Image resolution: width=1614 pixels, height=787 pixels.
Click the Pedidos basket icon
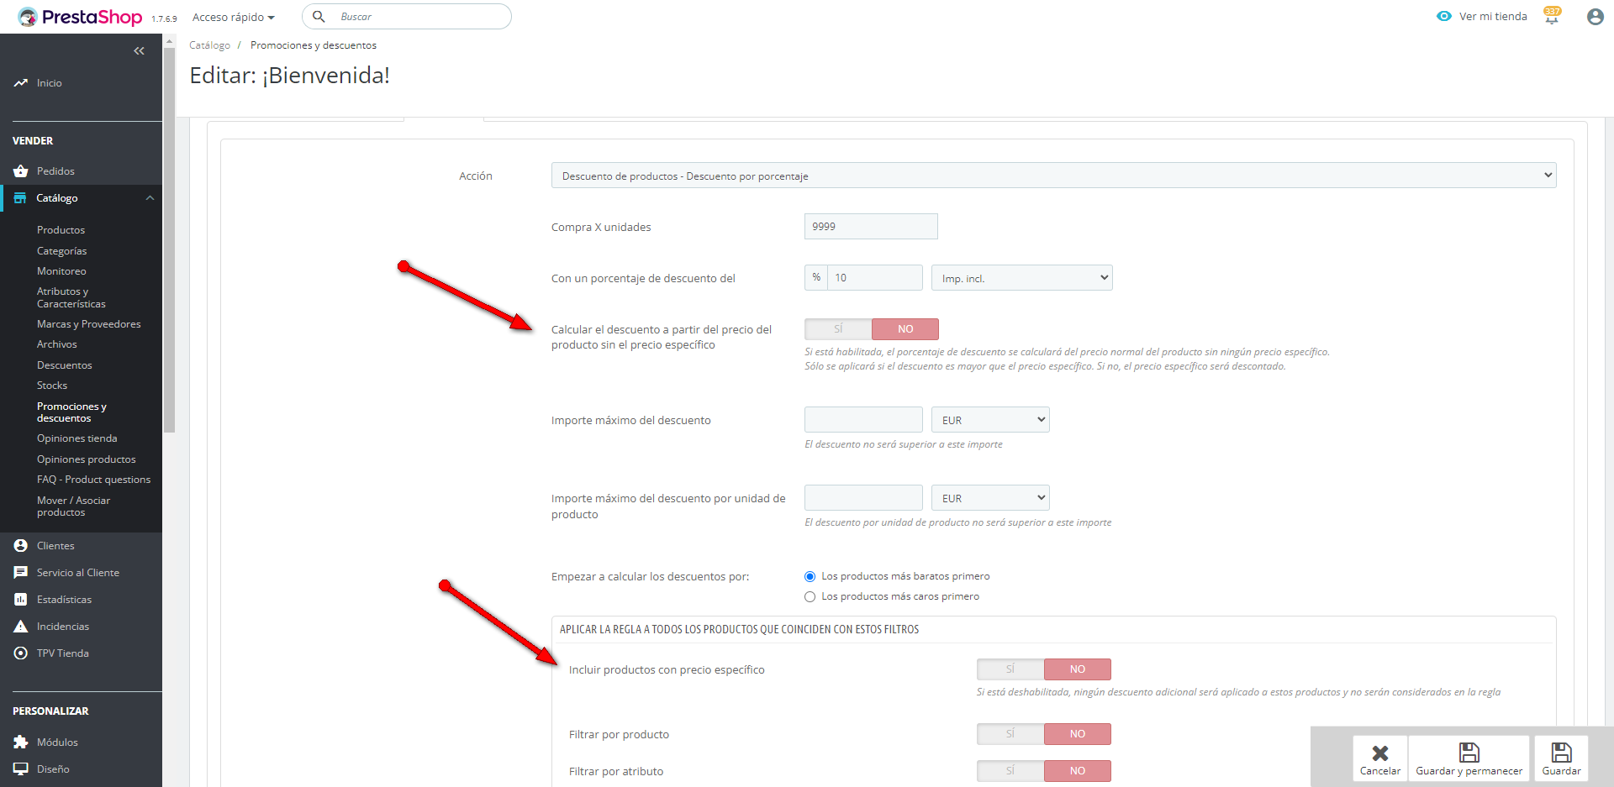(21, 171)
